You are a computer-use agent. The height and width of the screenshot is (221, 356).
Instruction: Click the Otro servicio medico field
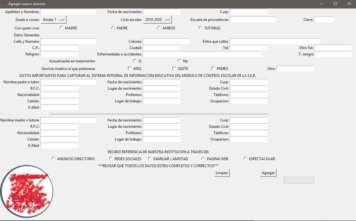pyautogui.click(x=295, y=68)
